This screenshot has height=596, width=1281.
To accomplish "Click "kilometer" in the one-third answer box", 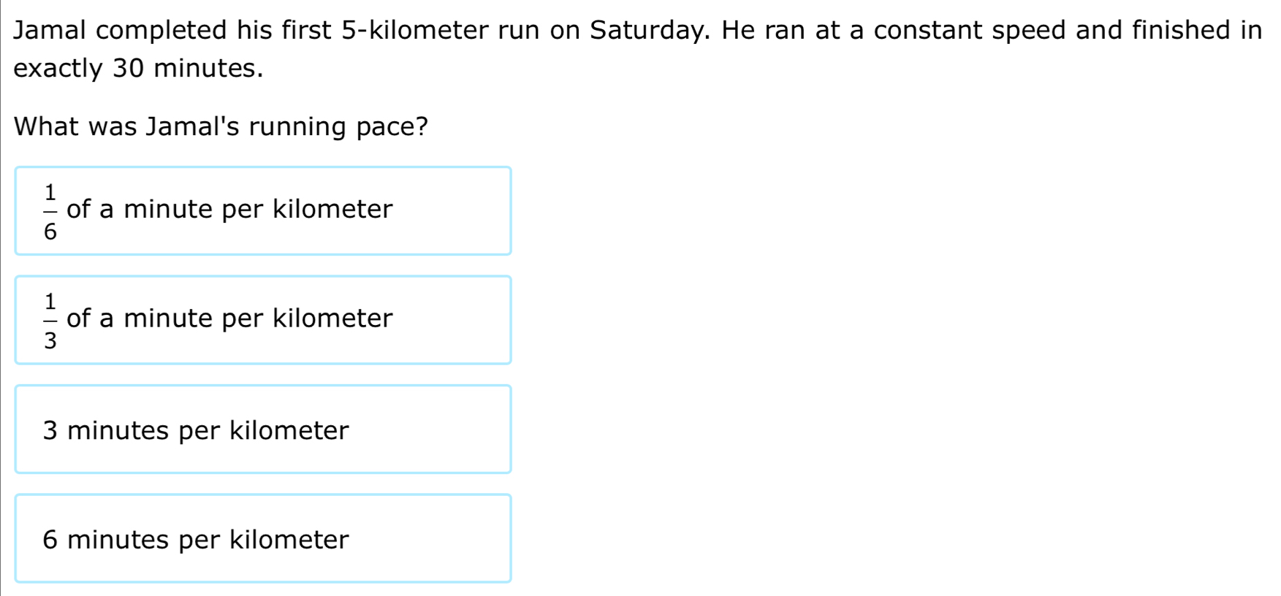I will point(332,318).
